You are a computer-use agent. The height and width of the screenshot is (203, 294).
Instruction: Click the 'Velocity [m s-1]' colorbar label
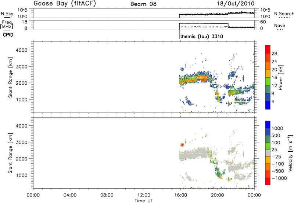pyautogui.click(x=290, y=153)
